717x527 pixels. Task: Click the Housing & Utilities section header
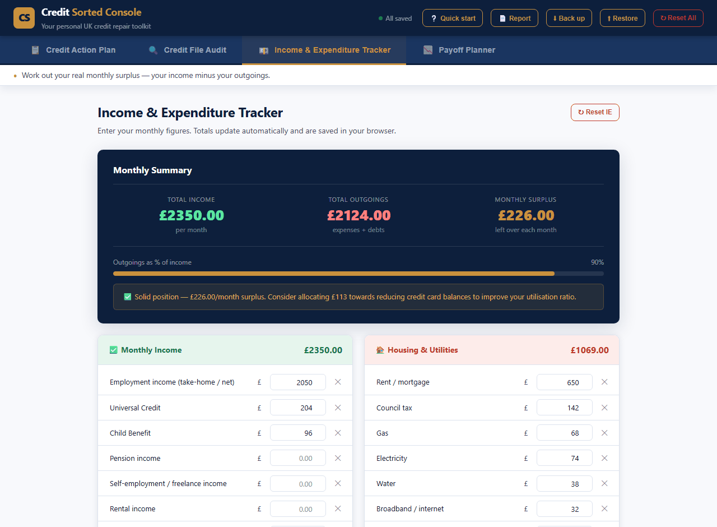tap(492, 350)
